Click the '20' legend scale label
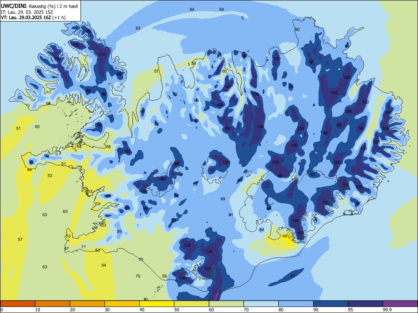This screenshot has width=418, height=313. pyautogui.click(x=72, y=310)
